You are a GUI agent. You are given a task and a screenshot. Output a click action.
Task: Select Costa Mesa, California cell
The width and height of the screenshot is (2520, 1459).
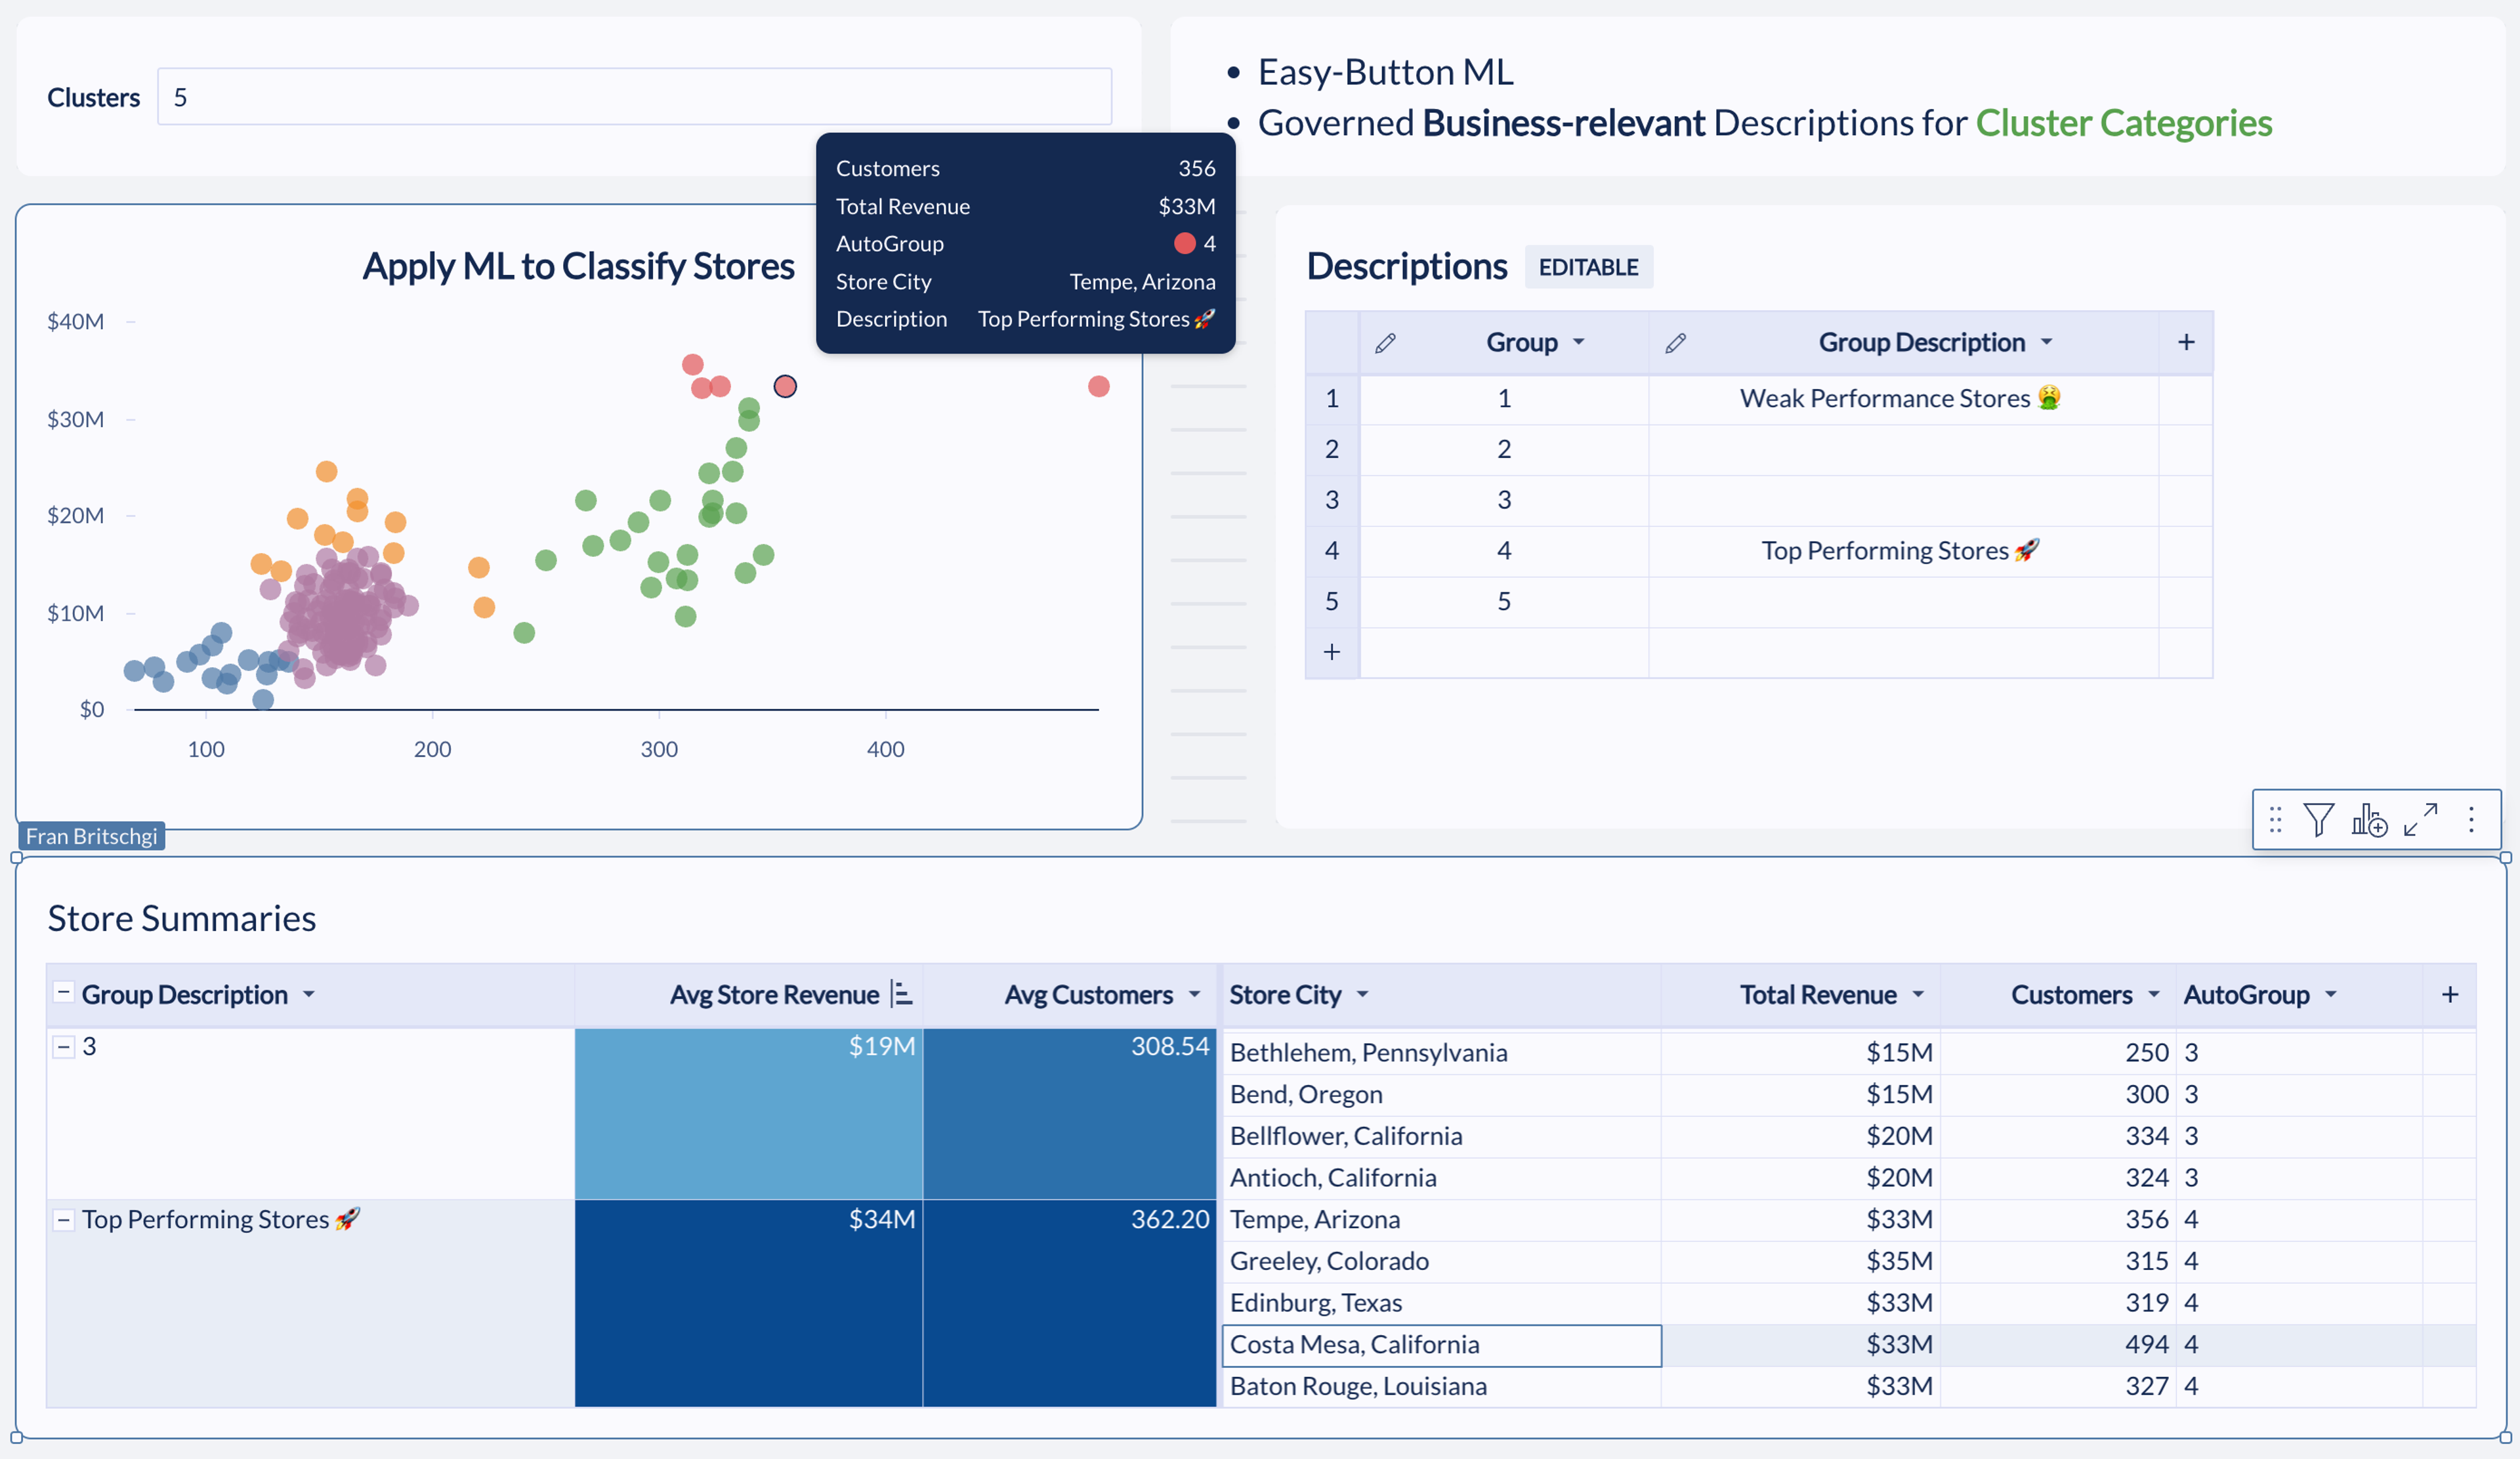click(x=1441, y=1346)
